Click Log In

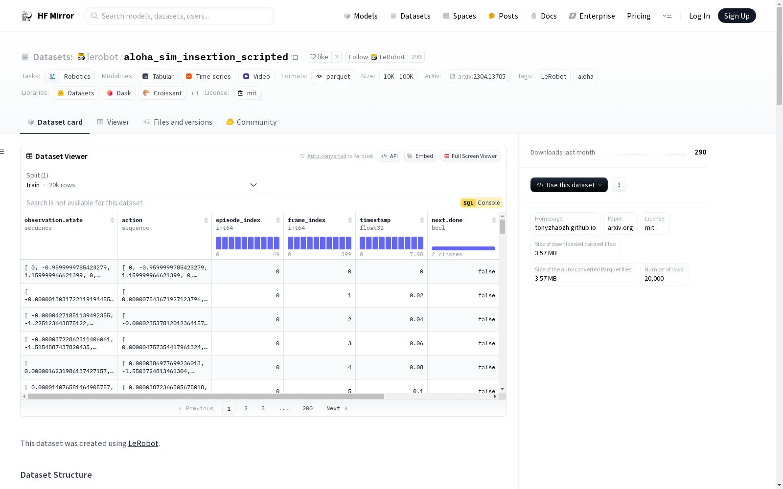[699, 16]
